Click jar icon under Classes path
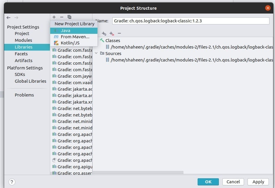 (108, 47)
